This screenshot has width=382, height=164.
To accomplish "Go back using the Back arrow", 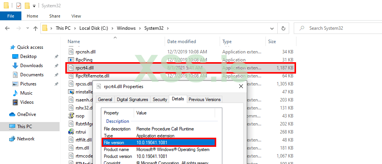I will (7, 28).
